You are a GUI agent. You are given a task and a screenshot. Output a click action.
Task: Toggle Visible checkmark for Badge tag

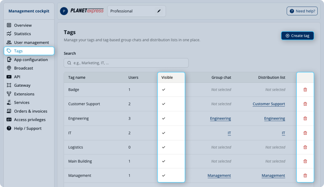click(164, 90)
